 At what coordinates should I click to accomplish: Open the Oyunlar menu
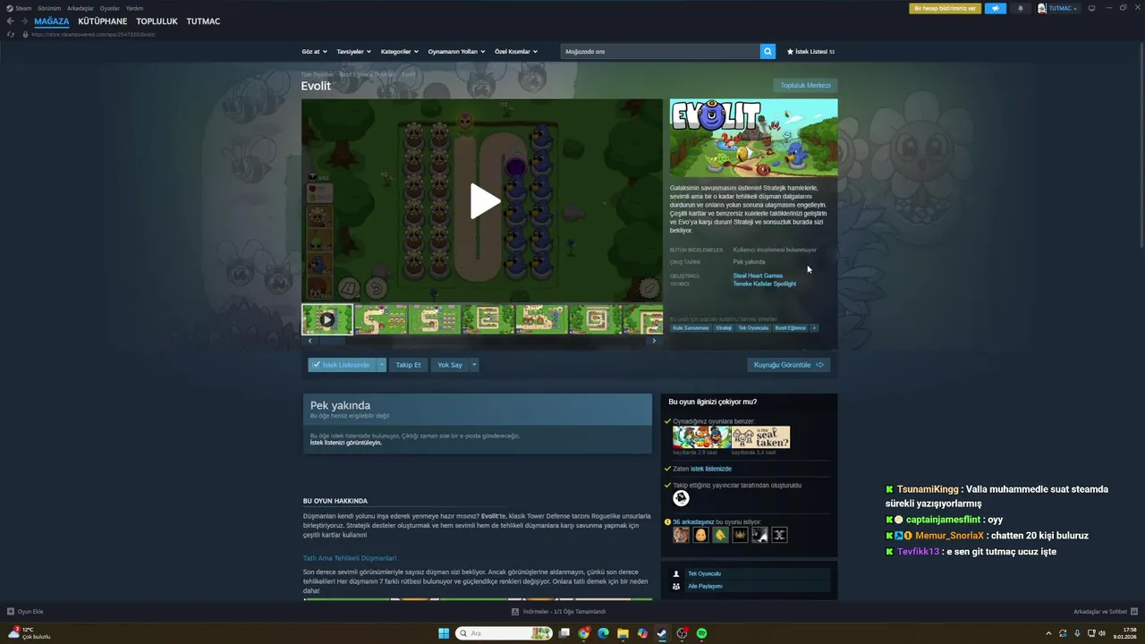[x=110, y=8]
